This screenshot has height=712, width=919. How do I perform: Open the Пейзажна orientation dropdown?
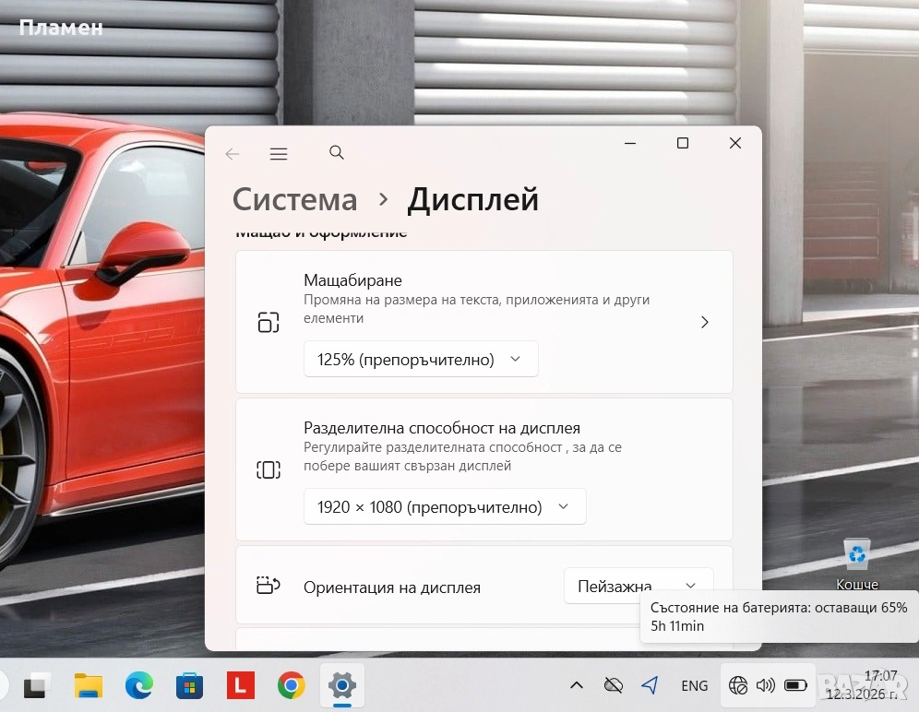click(x=638, y=587)
